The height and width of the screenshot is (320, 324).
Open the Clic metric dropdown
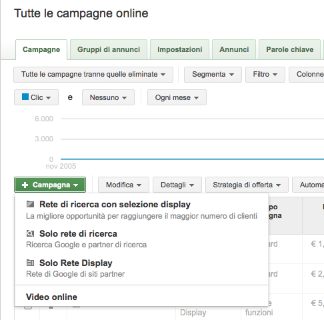tap(36, 97)
